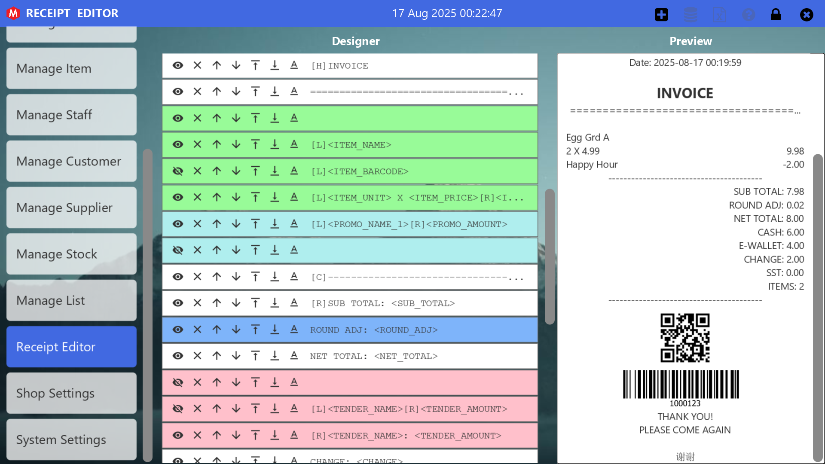The image size is (825, 464).
Task: Hide the [H]INVOICE row using eye icon
Action: click(x=178, y=65)
